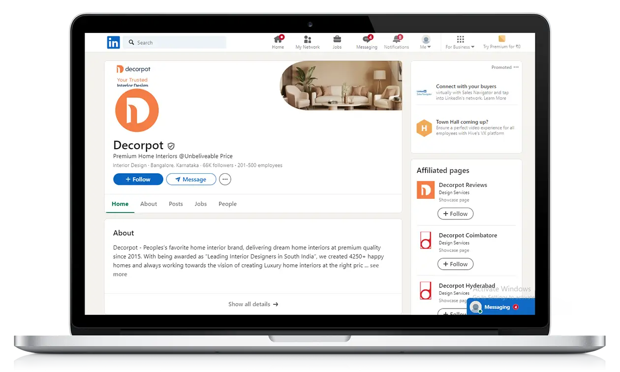
Task: Click the Decorpot orange profile logo
Action: point(137,110)
